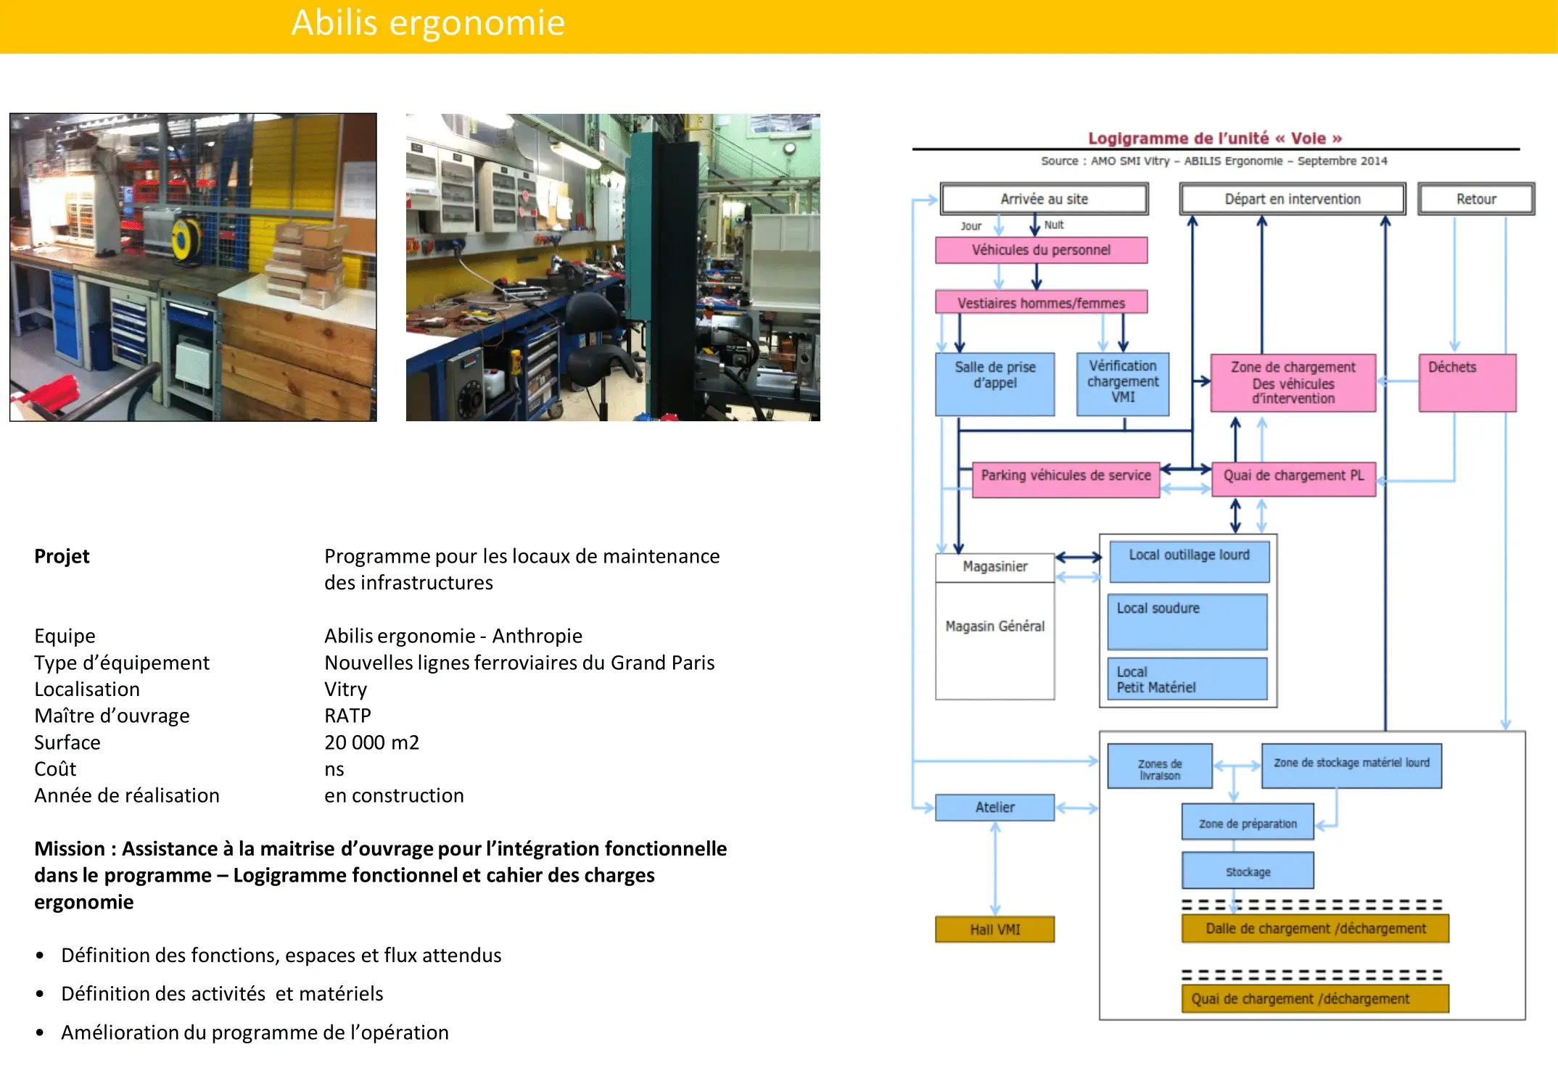Click the 'Magasinier' box
The image size is (1558, 1081).
pos(995,567)
